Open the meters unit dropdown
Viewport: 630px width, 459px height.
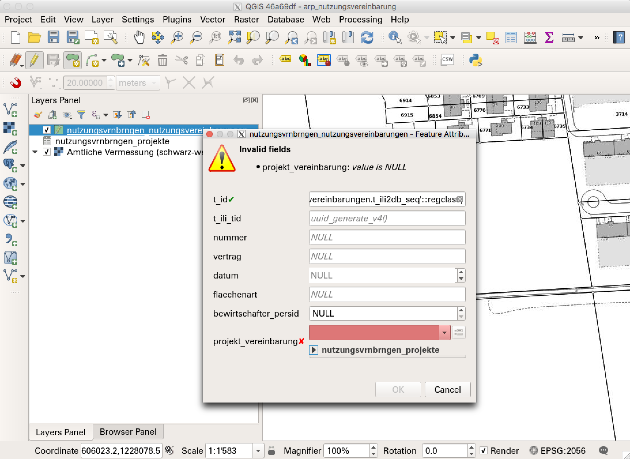pos(138,83)
